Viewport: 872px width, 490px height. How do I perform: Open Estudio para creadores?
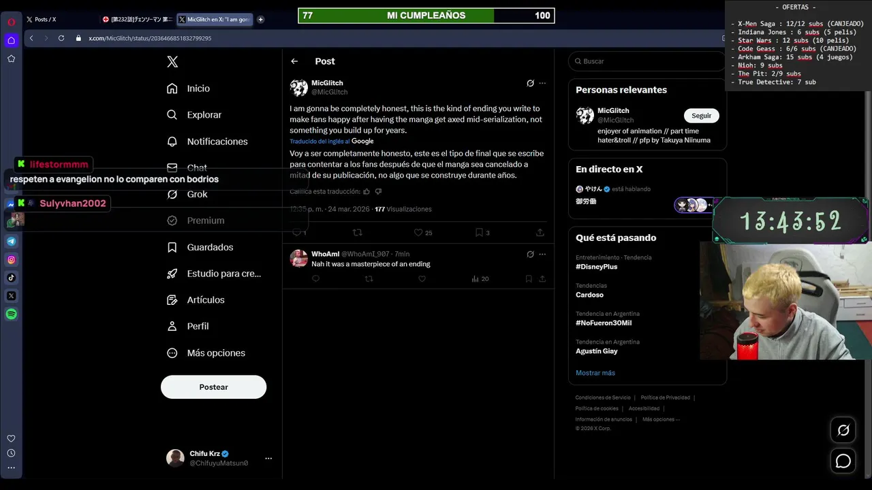point(214,274)
